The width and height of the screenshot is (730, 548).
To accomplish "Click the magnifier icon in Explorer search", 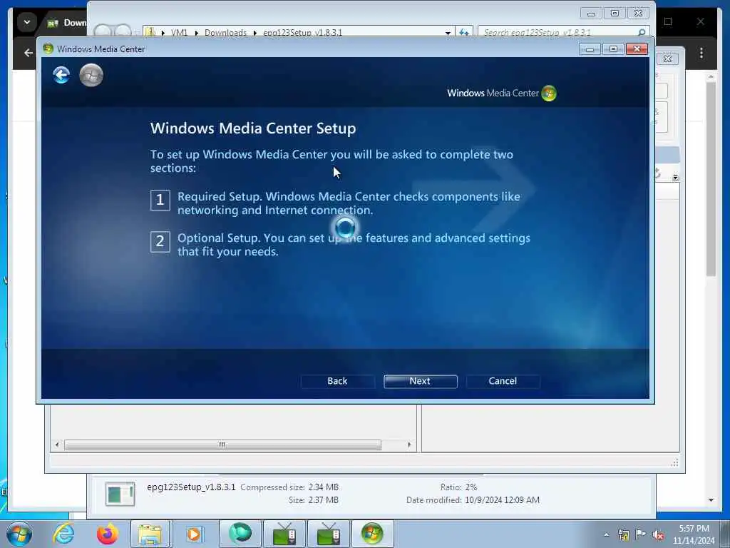I will pyautogui.click(x=642, y=32).
